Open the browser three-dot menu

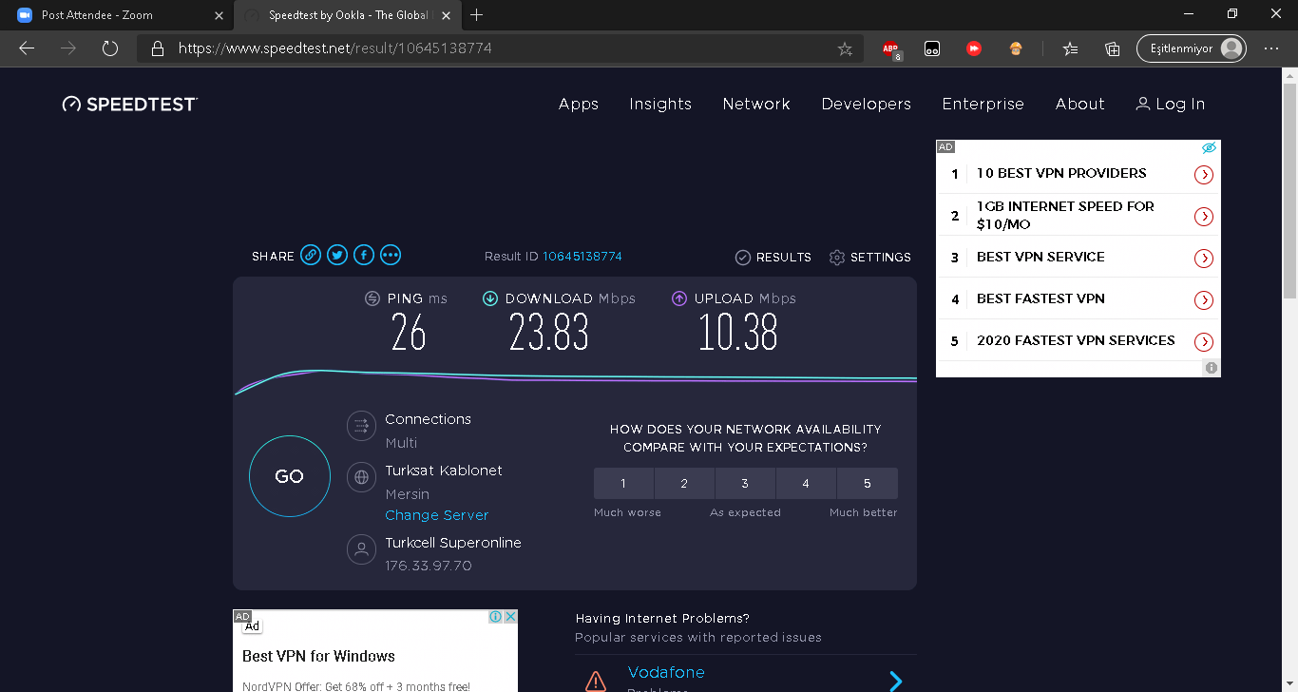coord(1271,48)
